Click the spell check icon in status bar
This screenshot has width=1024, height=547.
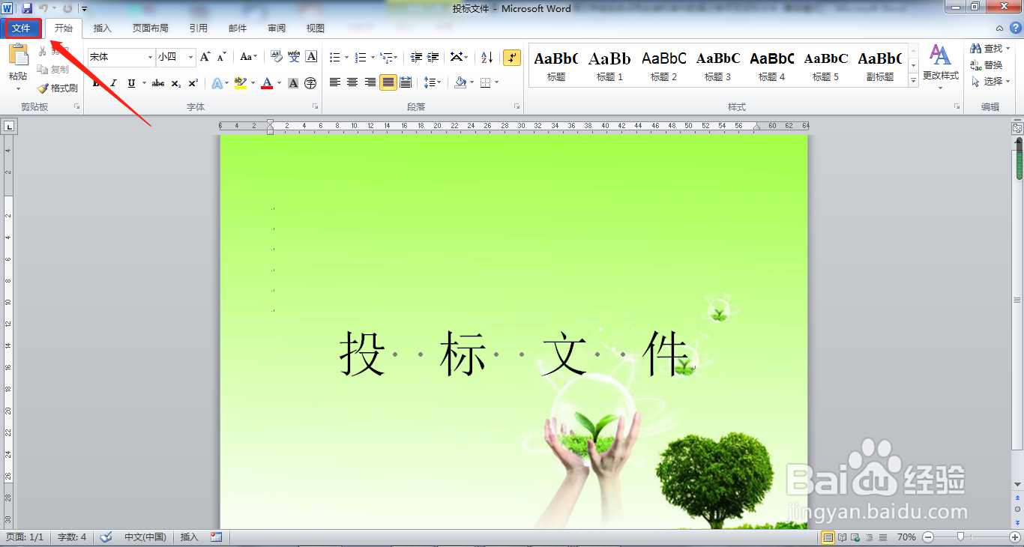[106, 537]
